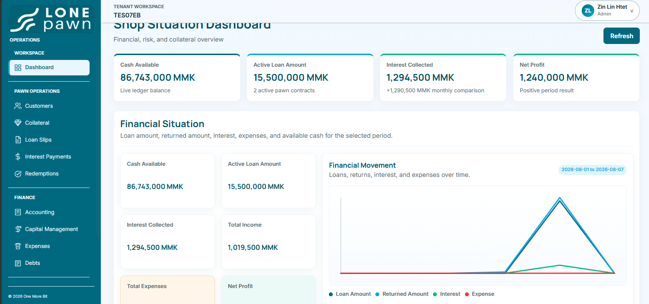649x304 pixels.
Task: Click '+1,290,500 MMK monthly comparison' text
Action: 435,90
